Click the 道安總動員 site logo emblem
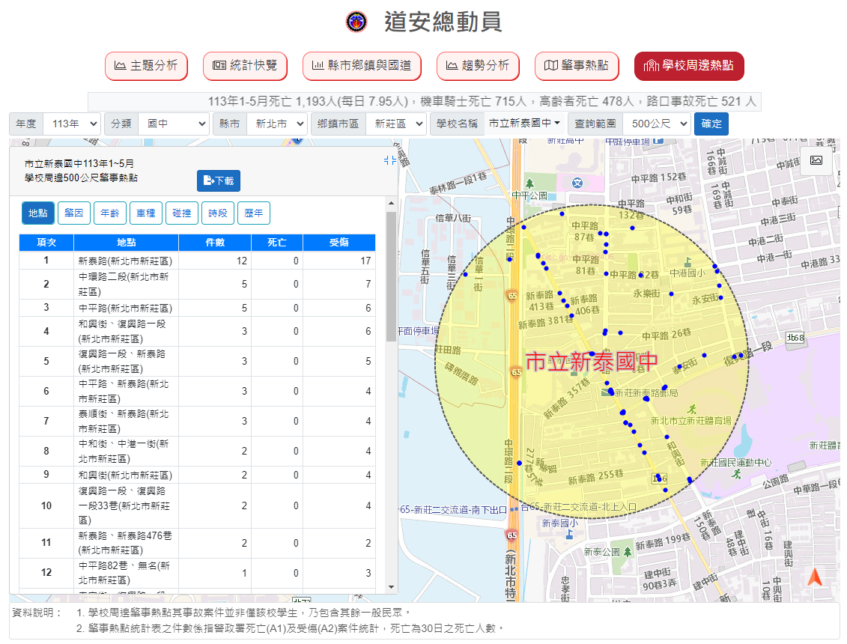Screen dimensions: 847x644 click(356, 22)
